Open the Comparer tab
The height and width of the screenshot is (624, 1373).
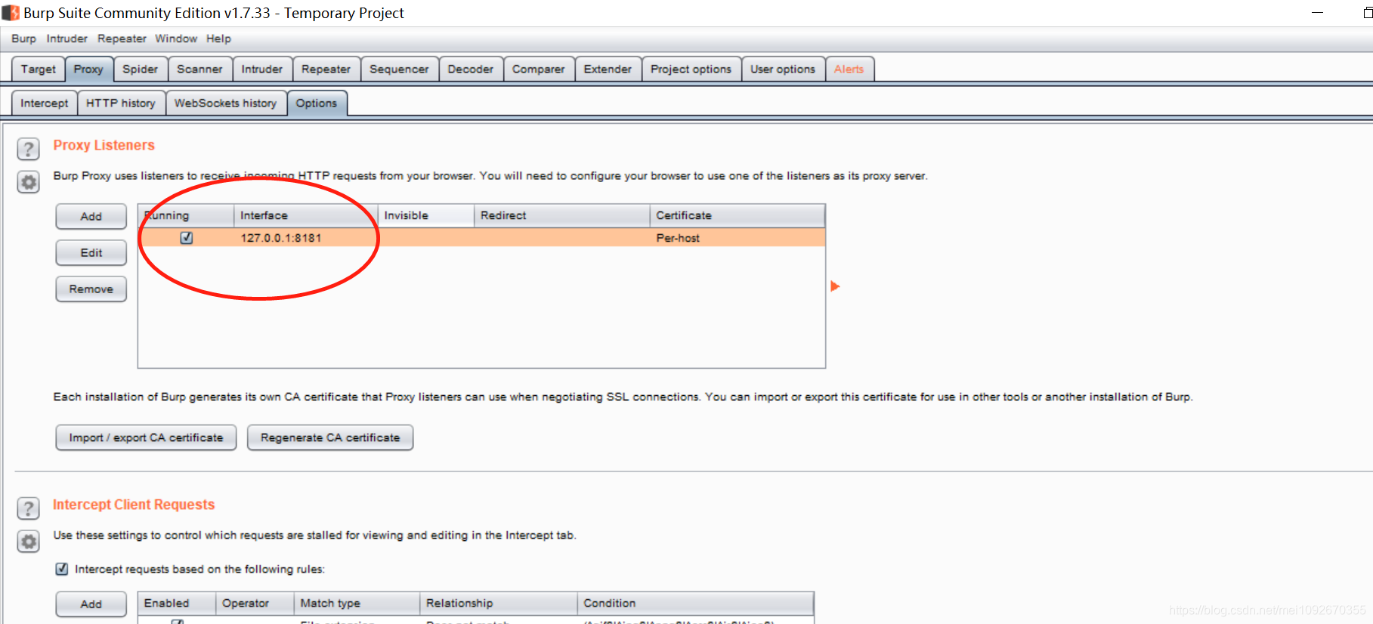pyautogui.click(x=538, y=69)
